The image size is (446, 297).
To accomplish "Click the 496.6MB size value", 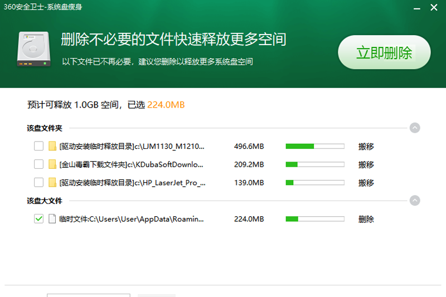I will pyautogui.click(x=249, y=147).
